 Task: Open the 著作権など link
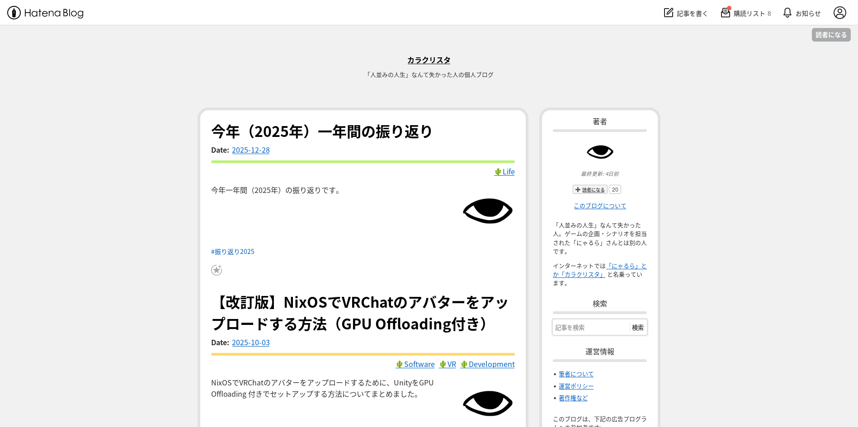coord(573,398)
